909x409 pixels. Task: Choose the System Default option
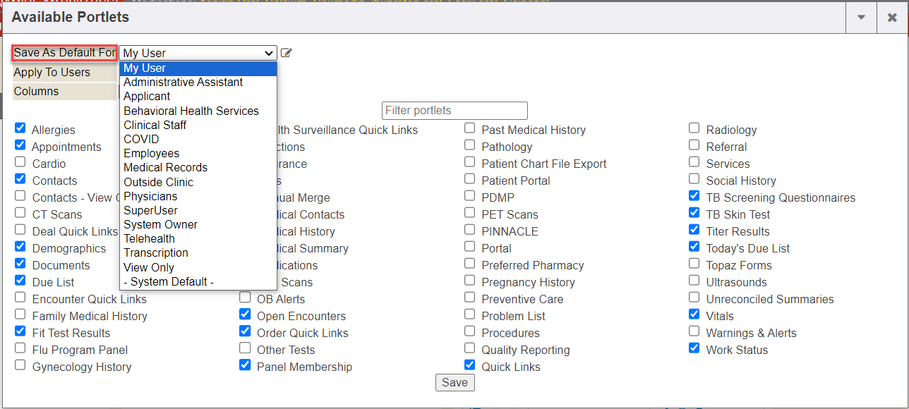169,281
